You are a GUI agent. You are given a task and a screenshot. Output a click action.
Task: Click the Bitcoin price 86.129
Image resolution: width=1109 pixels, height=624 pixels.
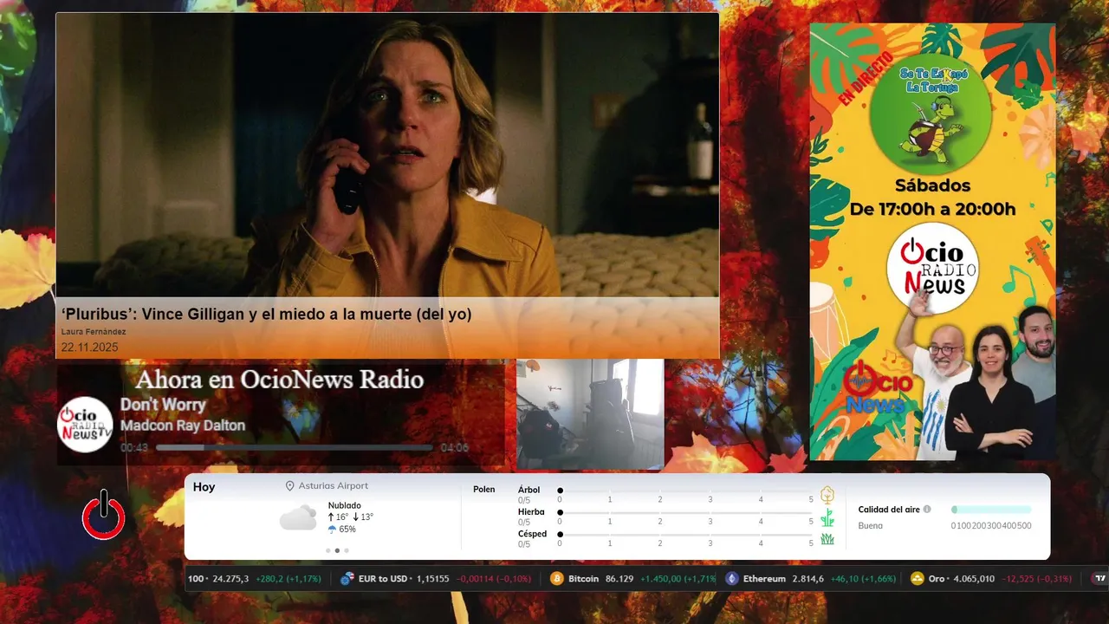(x=619, y=579)
